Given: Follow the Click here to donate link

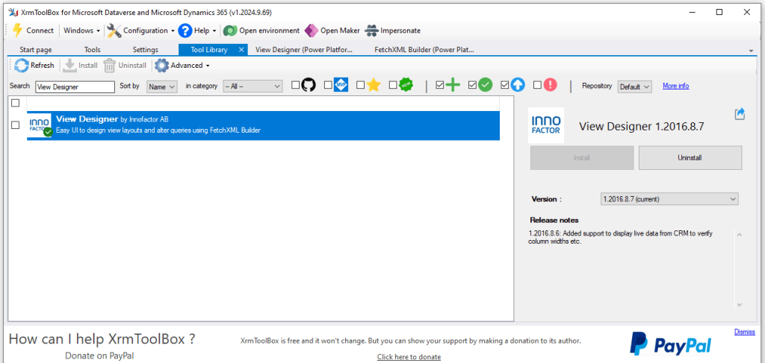Looking at the screenshot, I should pos(409,357).
